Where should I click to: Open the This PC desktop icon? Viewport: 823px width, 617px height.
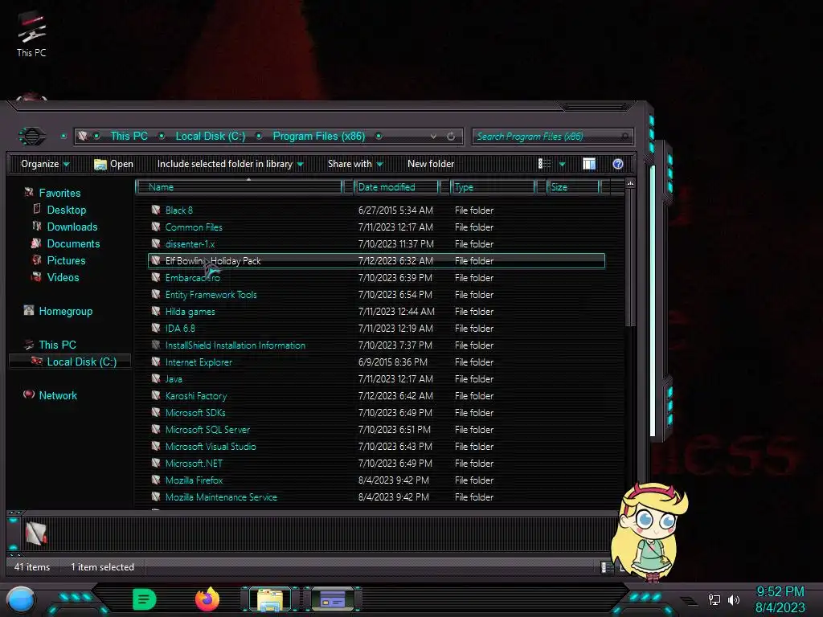click(x=31, y=34)
